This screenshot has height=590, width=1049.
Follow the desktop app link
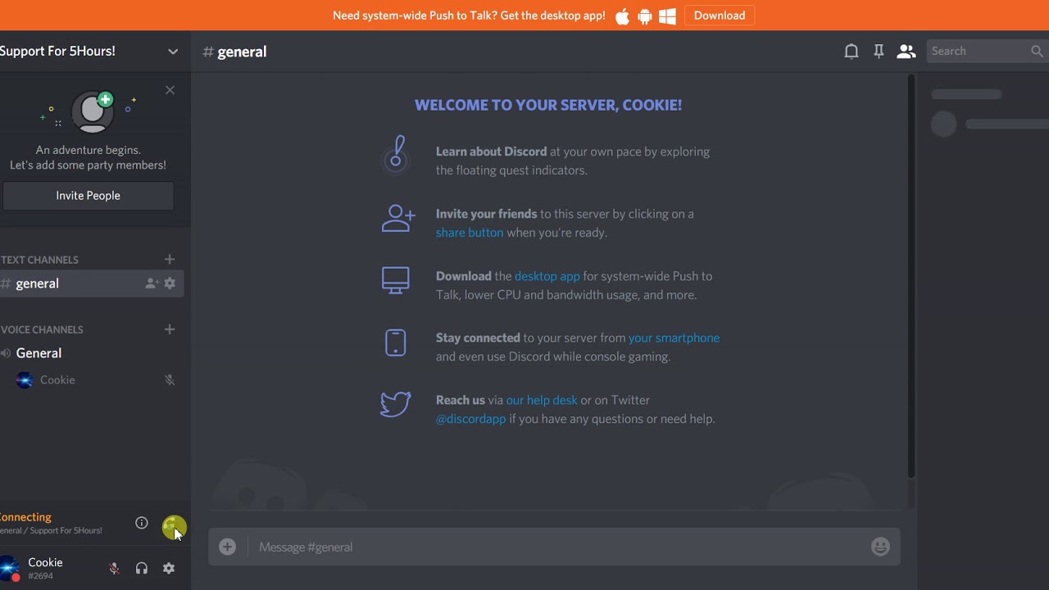[547, 276]
